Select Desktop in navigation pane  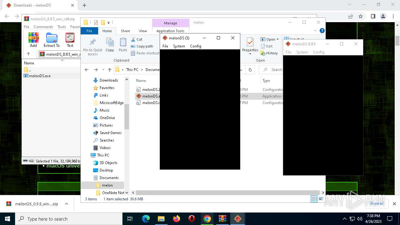click(x=106, y=170)
